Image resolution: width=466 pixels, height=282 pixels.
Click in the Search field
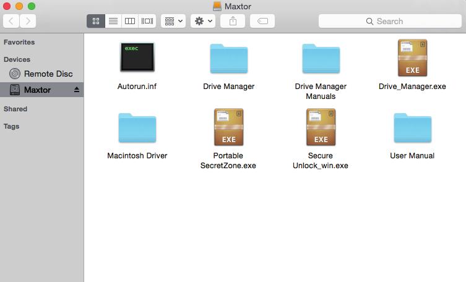pyautogui.click(x=390, y=21)
